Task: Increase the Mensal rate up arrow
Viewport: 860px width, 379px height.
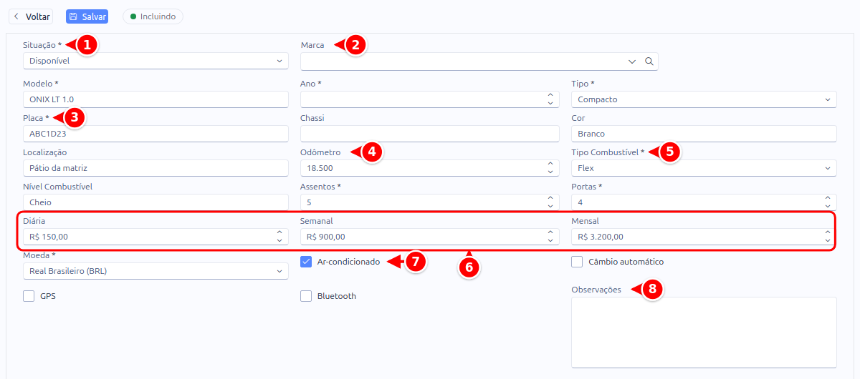Action: (x=827, y=232)
